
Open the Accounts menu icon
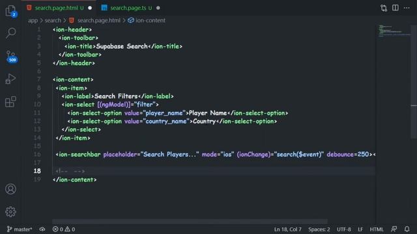coord(10,189)
